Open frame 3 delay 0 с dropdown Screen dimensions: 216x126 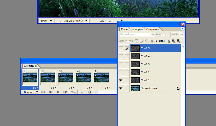point(71,88)
